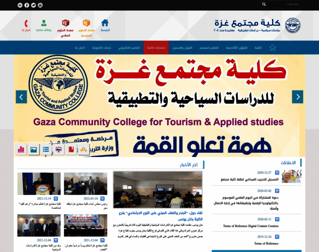Open the conference panel news thumbnail
This screenshot has height=252, width=319.
click(86, 226)
